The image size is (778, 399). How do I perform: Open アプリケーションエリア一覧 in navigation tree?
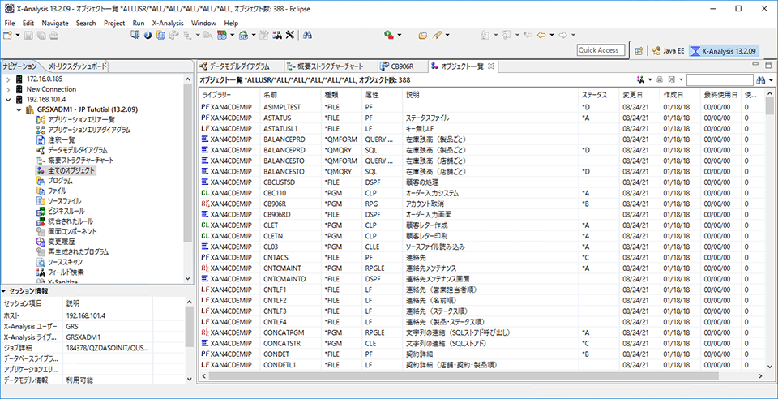pyautogui.click(x=81, y=119)
